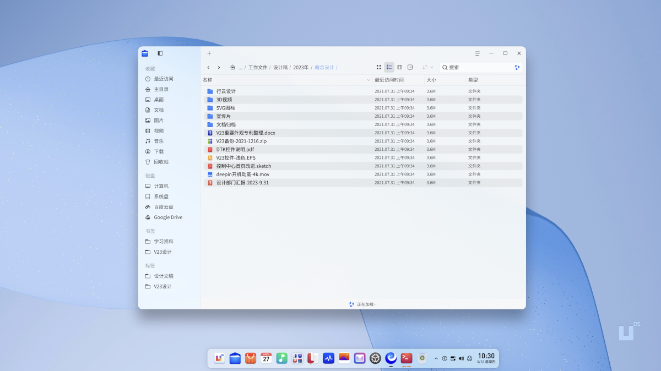Toggle the sidebar panel icon
Viewport: 661px width, 371px height.
(x=160, y=53)
